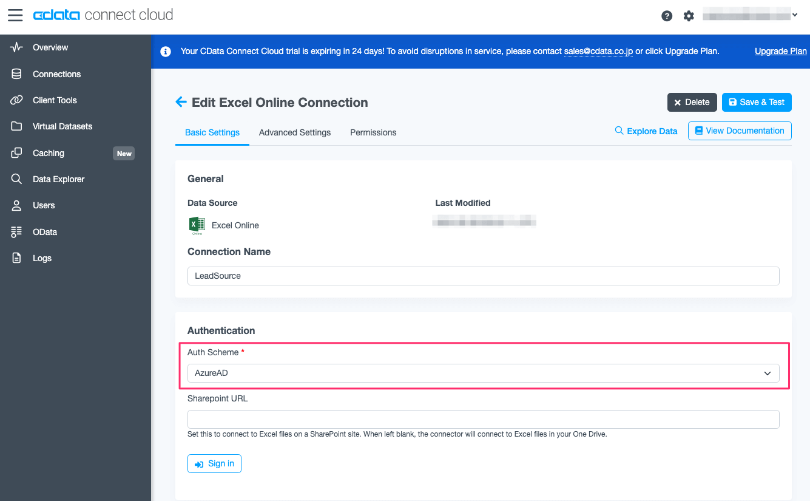Switch to the Permissions tab

pyautogui.click(x=373, y=132)
